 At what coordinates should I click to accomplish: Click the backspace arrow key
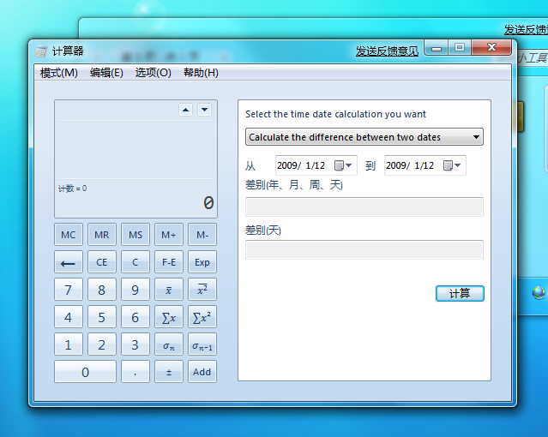click(x=68, y=262)
